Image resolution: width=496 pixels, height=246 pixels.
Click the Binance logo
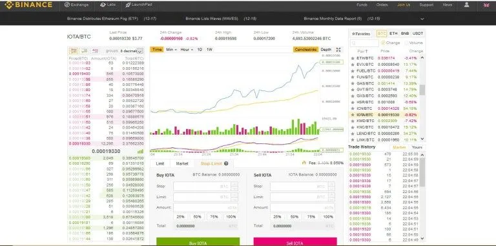coord(28,5)
